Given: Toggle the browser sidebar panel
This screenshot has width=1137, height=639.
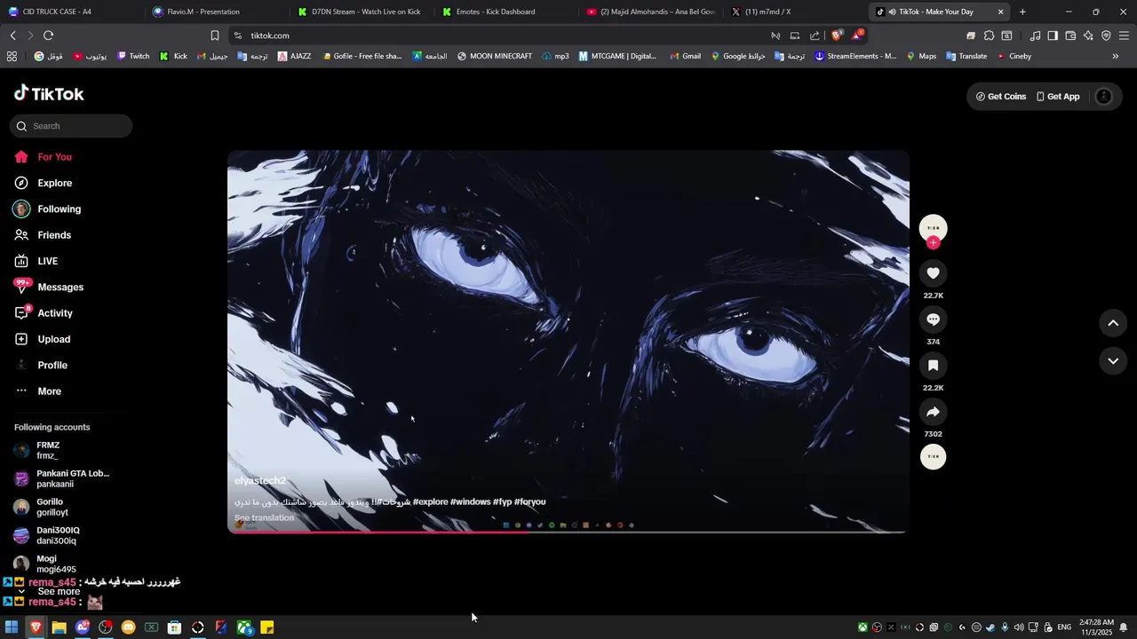Looking at the screenshot, I should pos(1053,35).
